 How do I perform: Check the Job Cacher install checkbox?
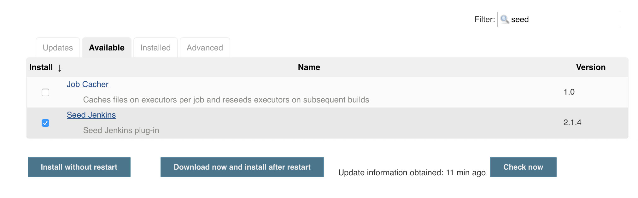(x=45, y=92)
